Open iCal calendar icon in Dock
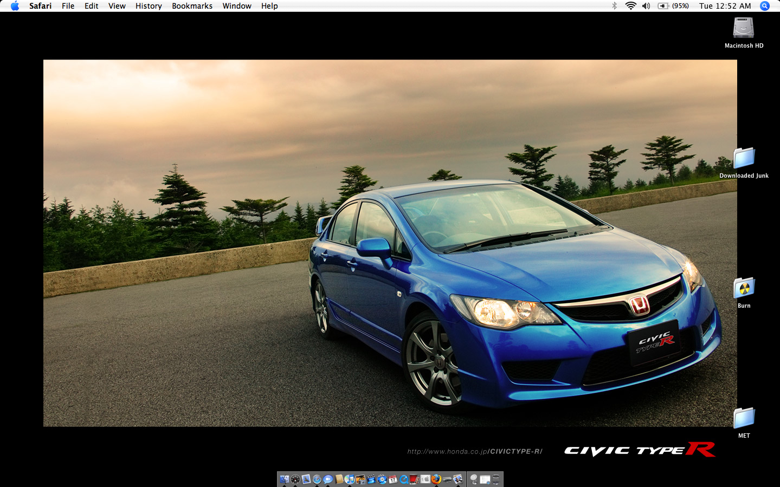Viewport: 780px width, 487px height. pos(393,479)
